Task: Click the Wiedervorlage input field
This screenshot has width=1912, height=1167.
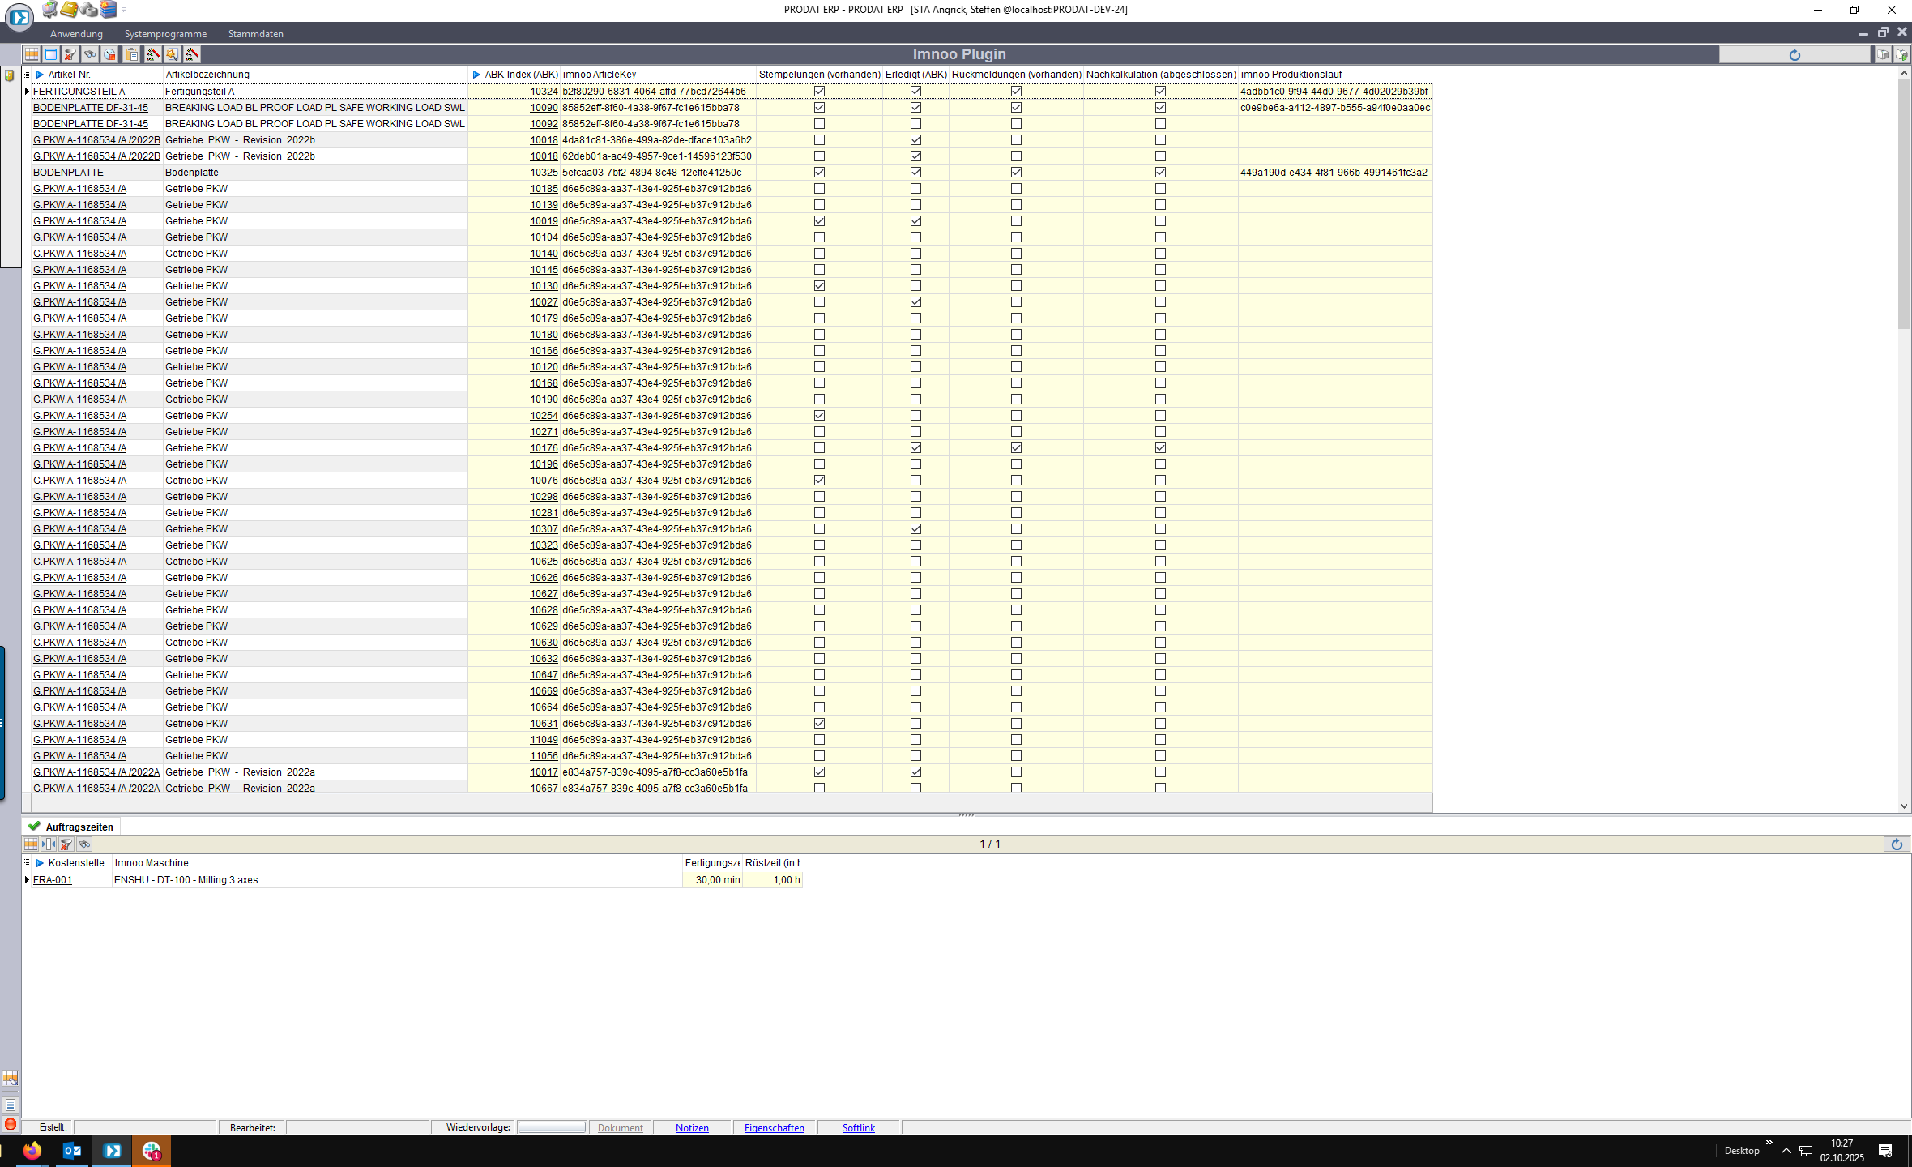Action: [x=552, y=1127]
